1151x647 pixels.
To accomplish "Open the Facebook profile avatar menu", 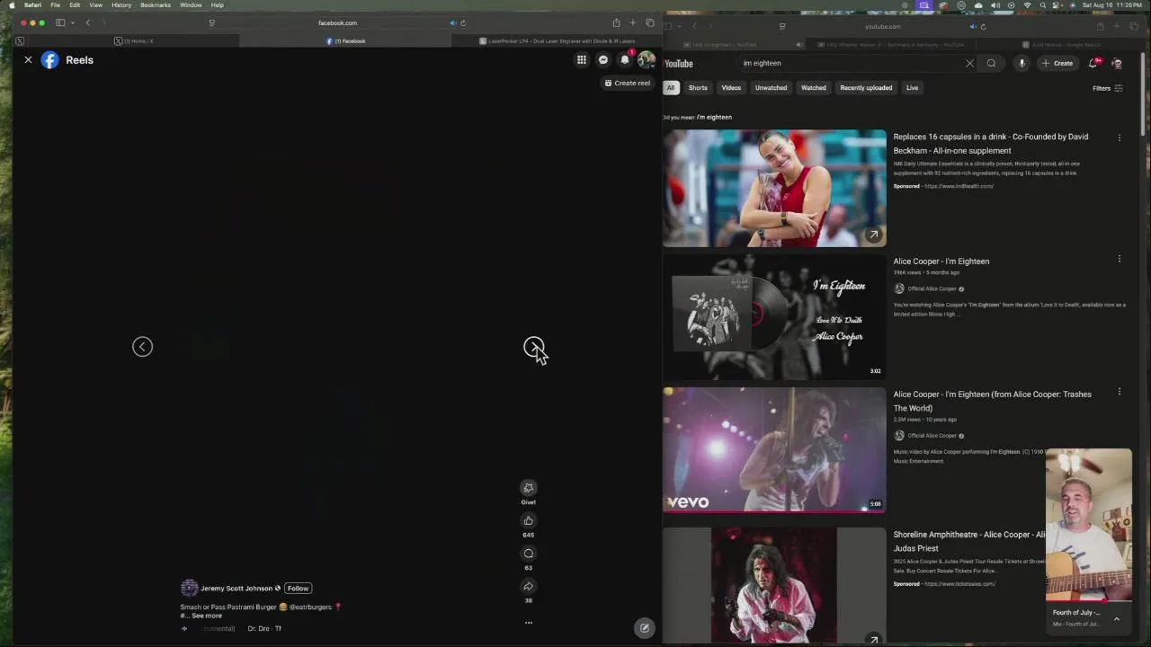I will coord(646,60).
